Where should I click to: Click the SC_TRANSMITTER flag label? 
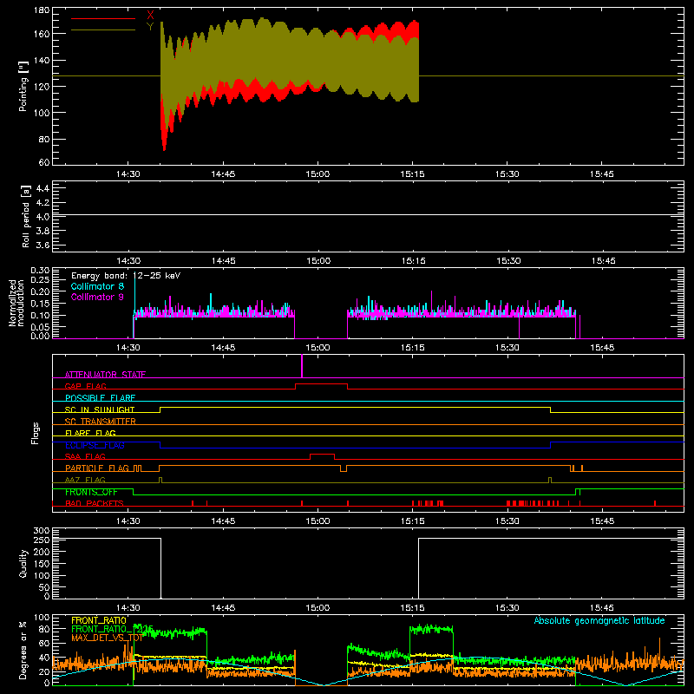tap(101, 422)
